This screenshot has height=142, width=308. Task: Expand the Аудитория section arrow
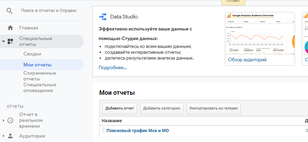pos(3,136)
